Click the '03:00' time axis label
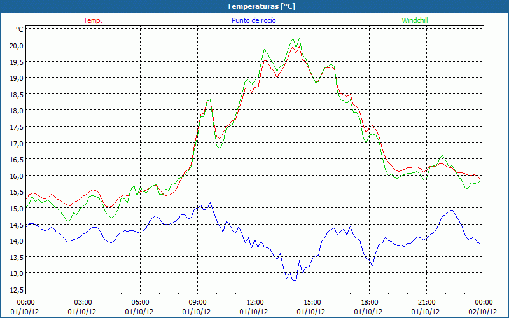 [x=83, y=303]
